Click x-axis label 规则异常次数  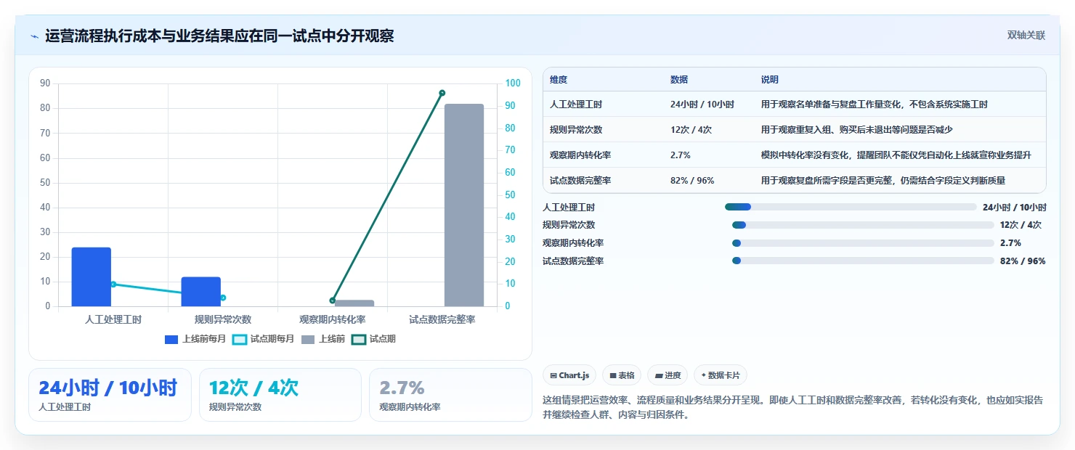click(x=223, y=319)
